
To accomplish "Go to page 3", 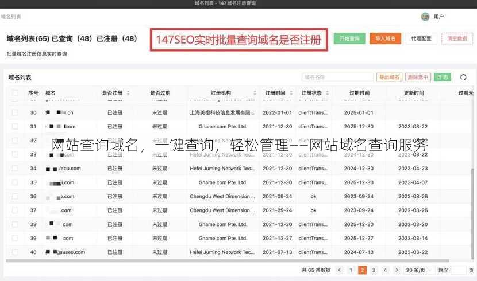I will tap(374, 270).
